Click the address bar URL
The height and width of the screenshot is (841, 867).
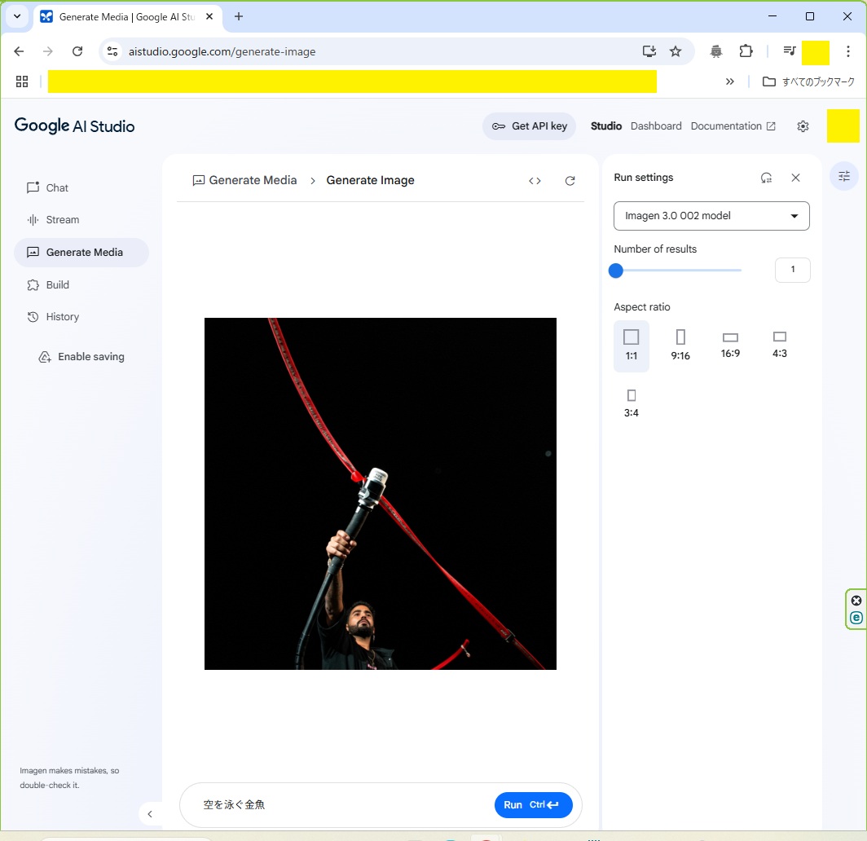pyautogui.click(x=222, y=51)
